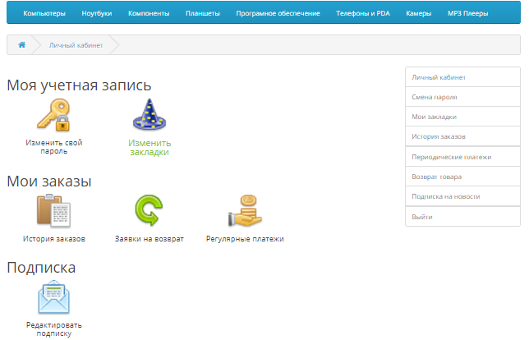The width and height of the screenshot is (529, 340).
Task: Open the clipboard order history icon
Action: [x=53, y=211]
